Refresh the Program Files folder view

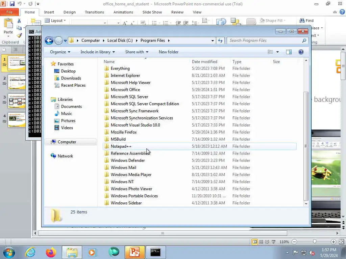tap(220, 40)
